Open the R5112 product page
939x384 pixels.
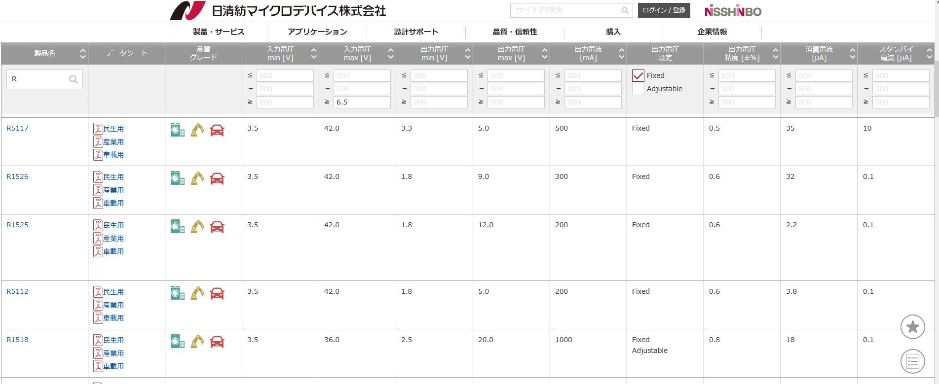tap(17, 291)
